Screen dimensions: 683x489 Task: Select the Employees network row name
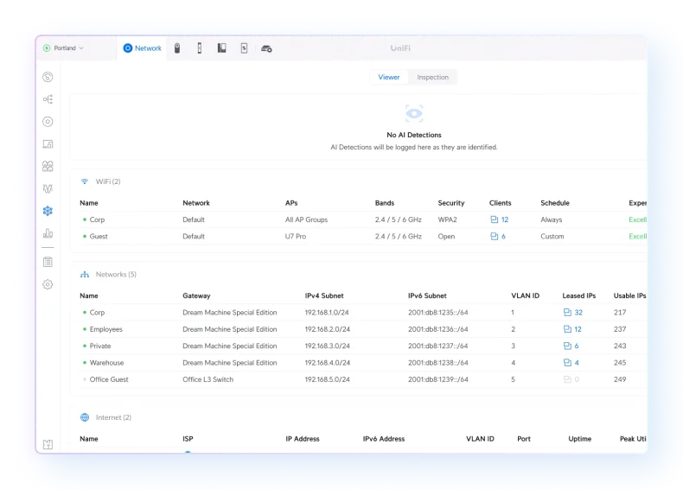coord(105,329)
